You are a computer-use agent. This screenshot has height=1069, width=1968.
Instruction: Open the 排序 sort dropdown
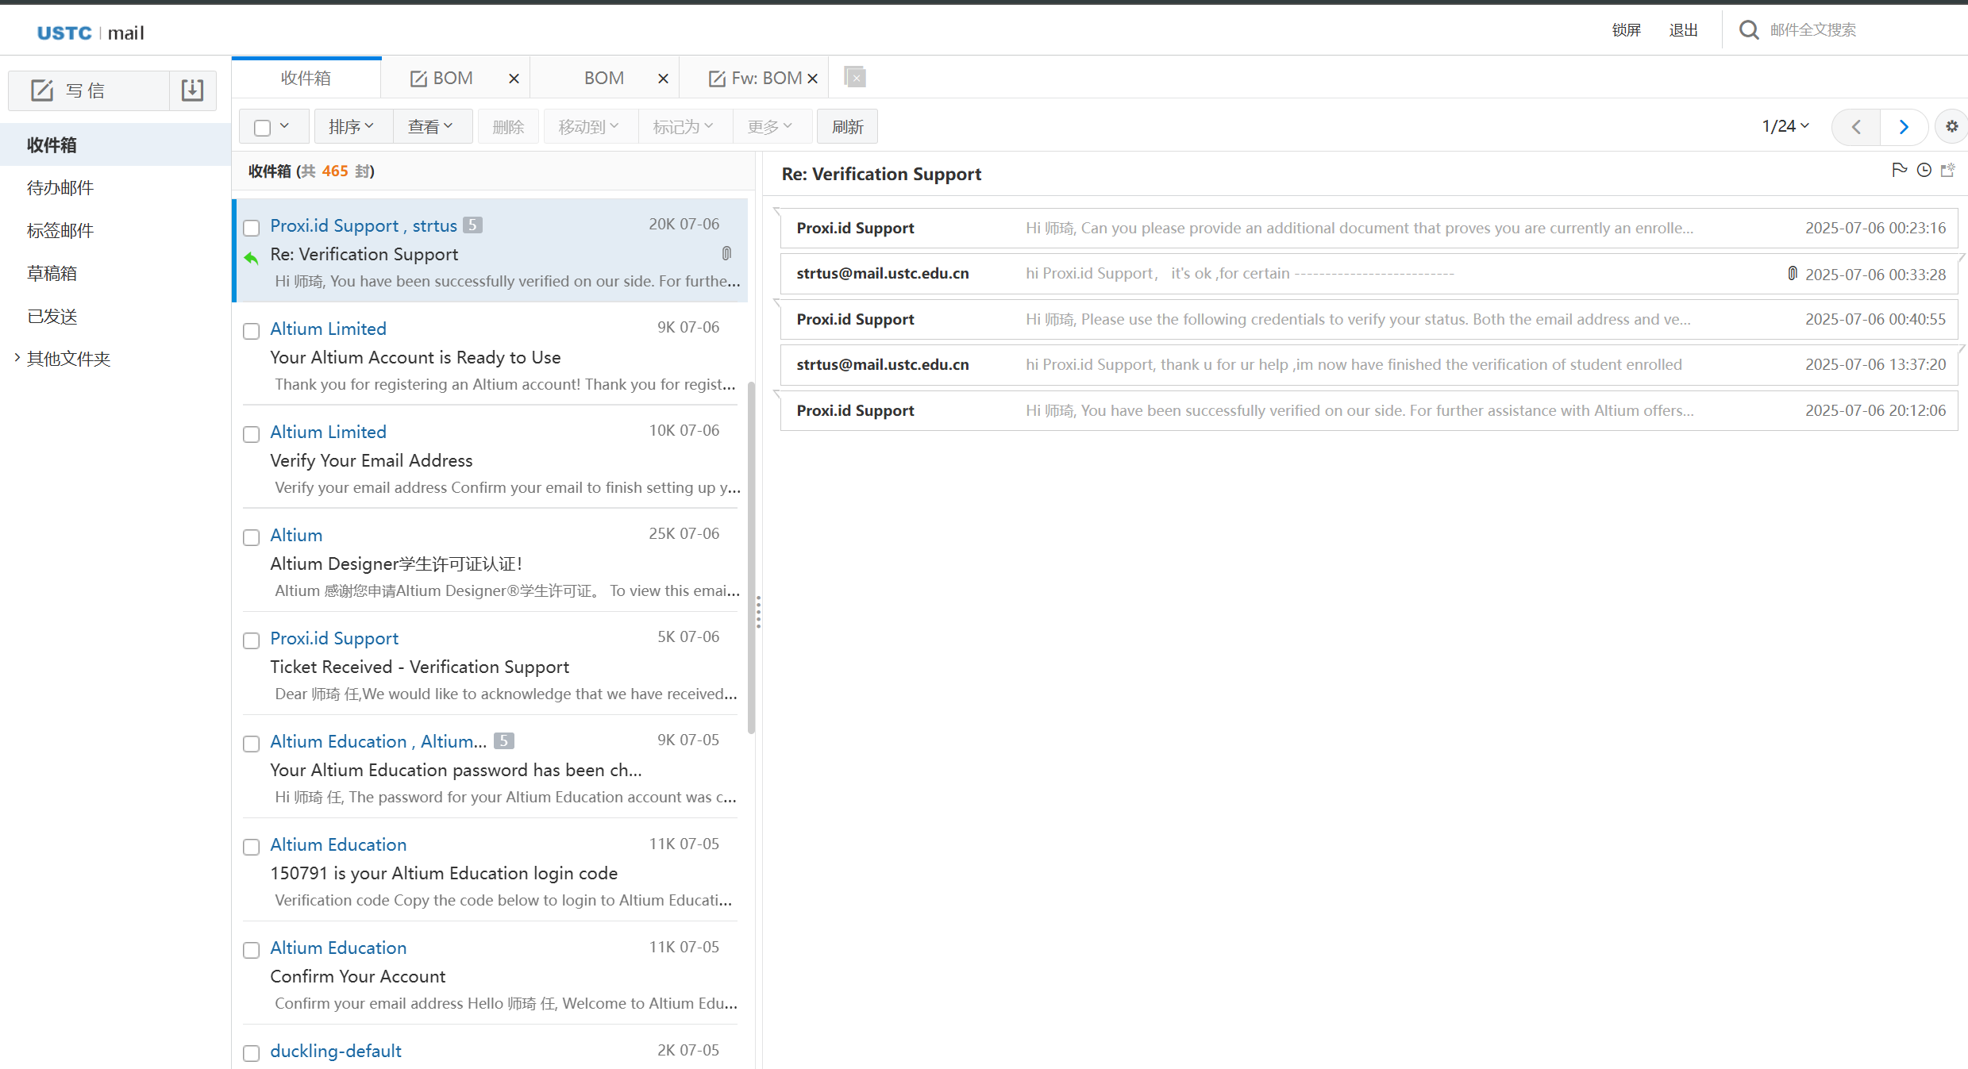(x=352, y=127)
